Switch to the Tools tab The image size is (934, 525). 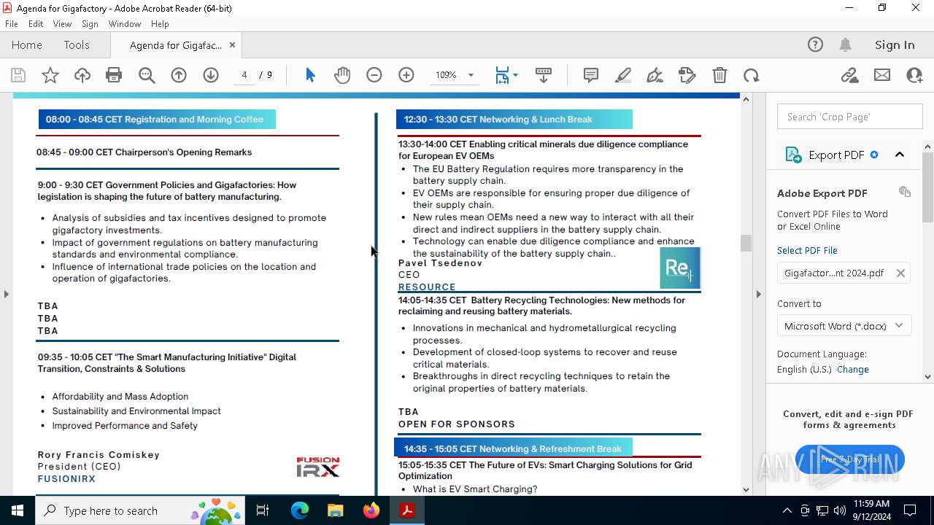[x=77, y=44]
